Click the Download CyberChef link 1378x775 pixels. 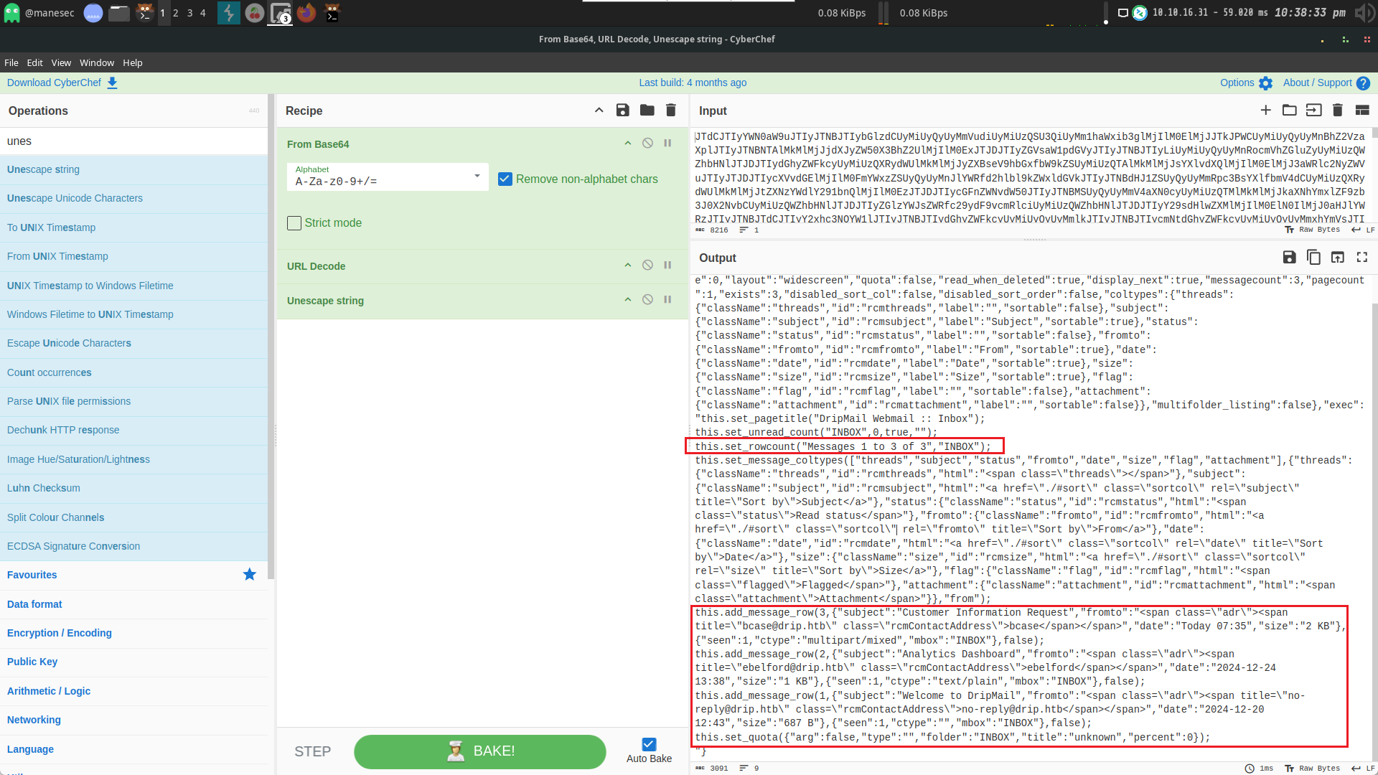pyautogui.click(x=55, y=83)
